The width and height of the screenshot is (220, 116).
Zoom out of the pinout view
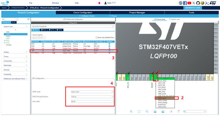click(147, 111)
